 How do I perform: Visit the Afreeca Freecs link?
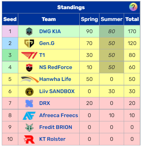(x=59, y=115)
